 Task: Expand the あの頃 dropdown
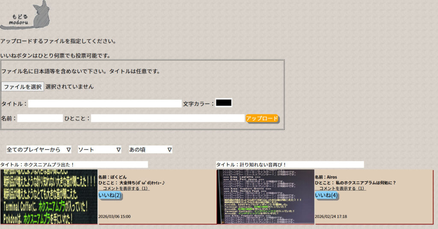pos(151,150)
